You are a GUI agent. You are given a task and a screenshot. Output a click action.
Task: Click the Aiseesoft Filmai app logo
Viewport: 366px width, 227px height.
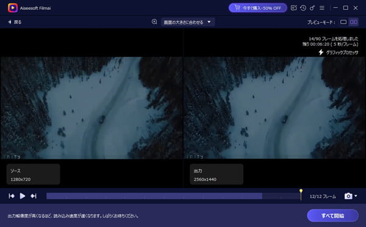[x=13, y=8]
